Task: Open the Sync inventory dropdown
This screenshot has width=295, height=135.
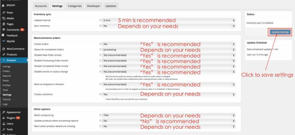Action: click(x=169, y=26)
